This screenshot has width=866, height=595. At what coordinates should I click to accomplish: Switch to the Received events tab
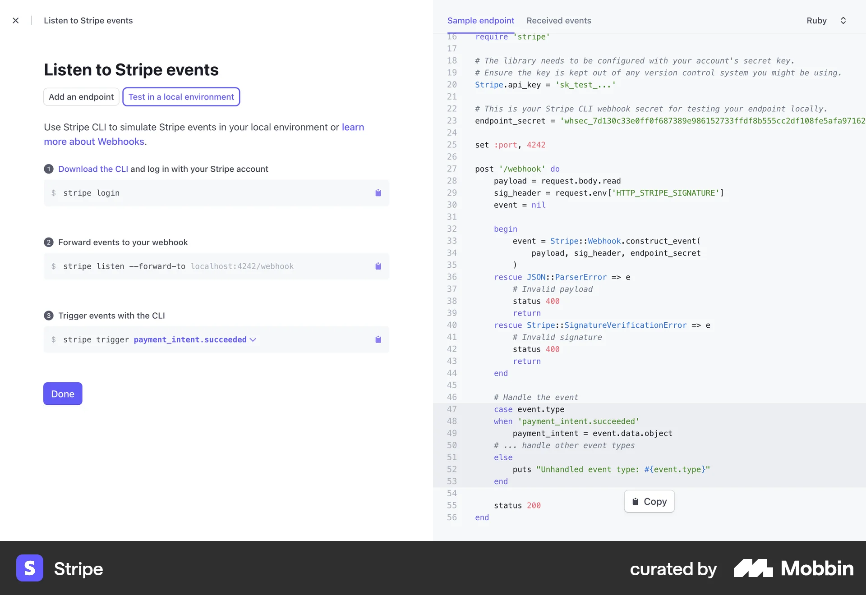pyautogui.click(x=558, y=21)
